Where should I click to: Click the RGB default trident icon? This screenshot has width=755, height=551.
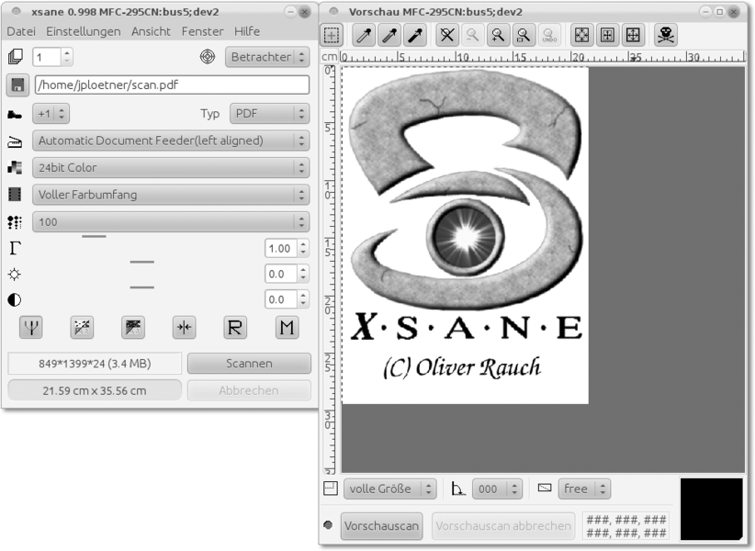(x=30, y=327)
